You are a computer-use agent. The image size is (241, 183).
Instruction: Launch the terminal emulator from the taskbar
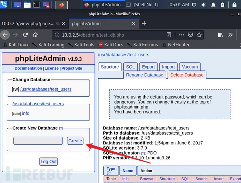click(36, 5)
